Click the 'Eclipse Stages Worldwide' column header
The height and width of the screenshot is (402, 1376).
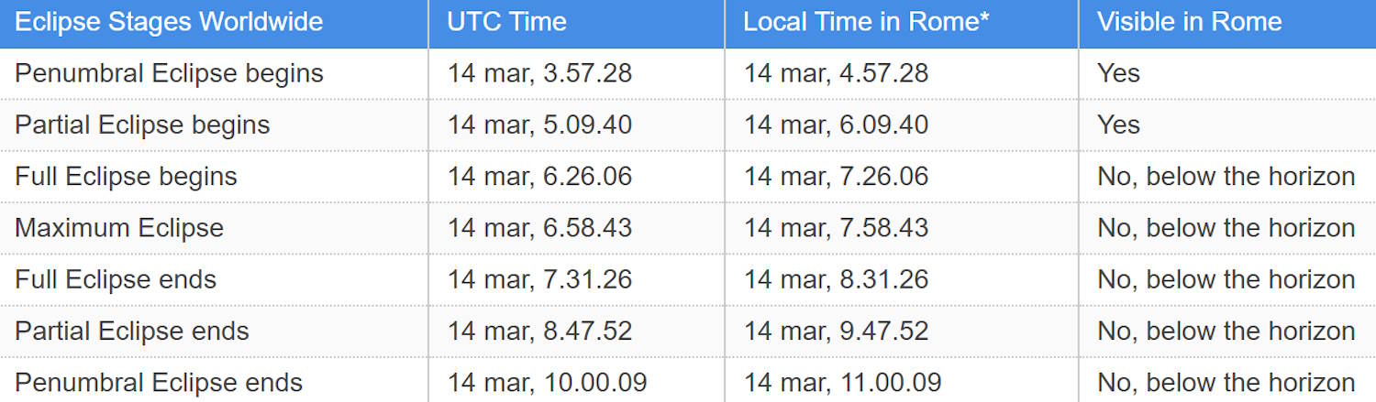(169, 22)
